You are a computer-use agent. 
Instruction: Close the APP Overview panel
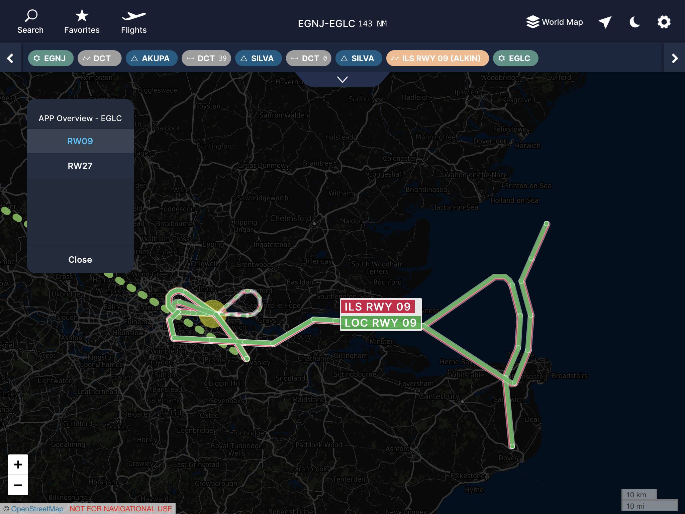click(80, 260)
